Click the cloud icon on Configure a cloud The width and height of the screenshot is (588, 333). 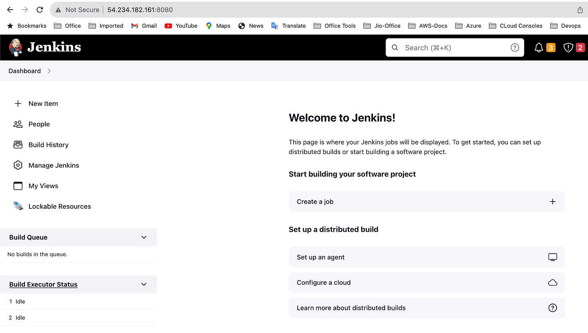(553, 283)
